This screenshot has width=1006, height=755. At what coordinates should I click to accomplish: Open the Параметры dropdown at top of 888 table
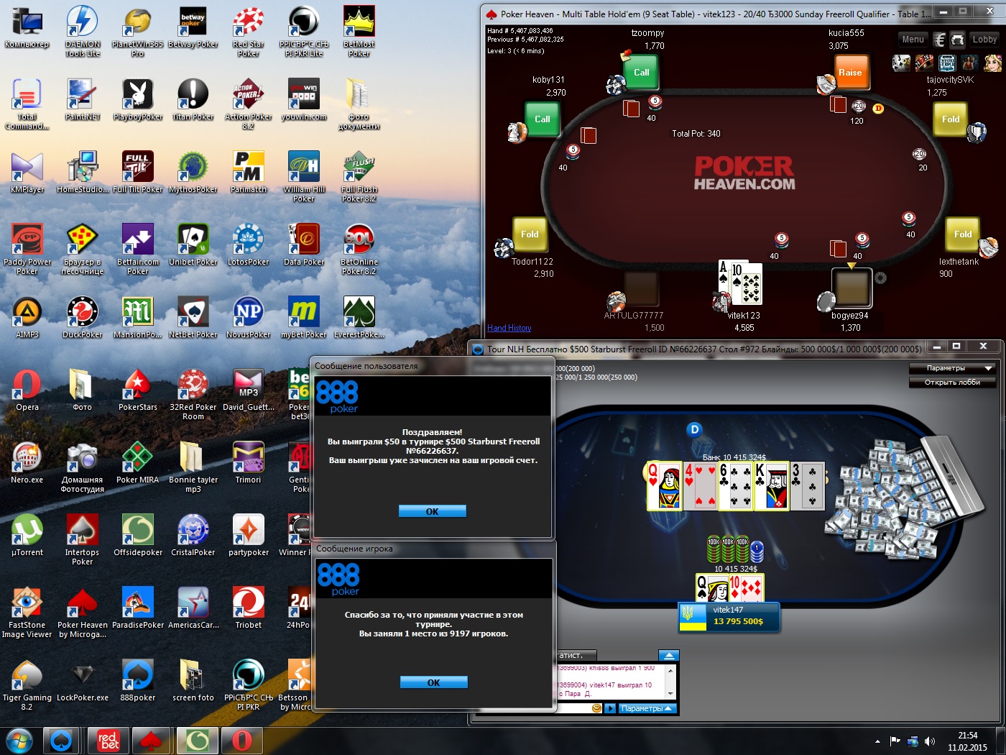(x=952, y=368)
